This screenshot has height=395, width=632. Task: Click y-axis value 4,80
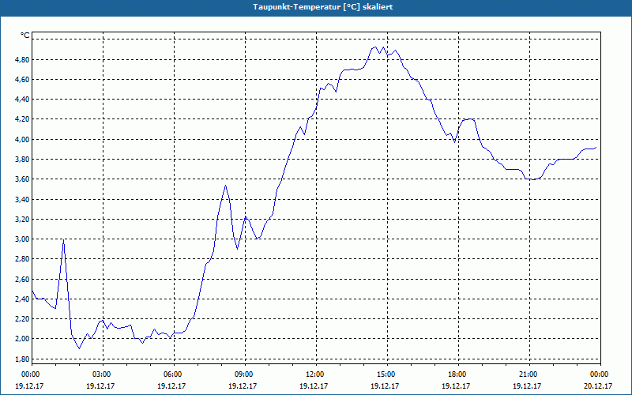22,60
